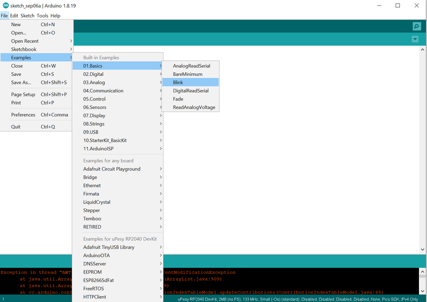Expand the 09.USB examples submenu
Screen dimensions: 427x302
118,132
